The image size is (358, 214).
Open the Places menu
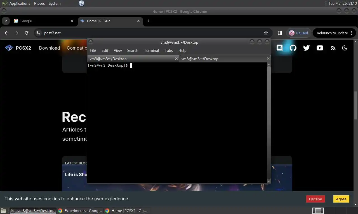point(39,3)
